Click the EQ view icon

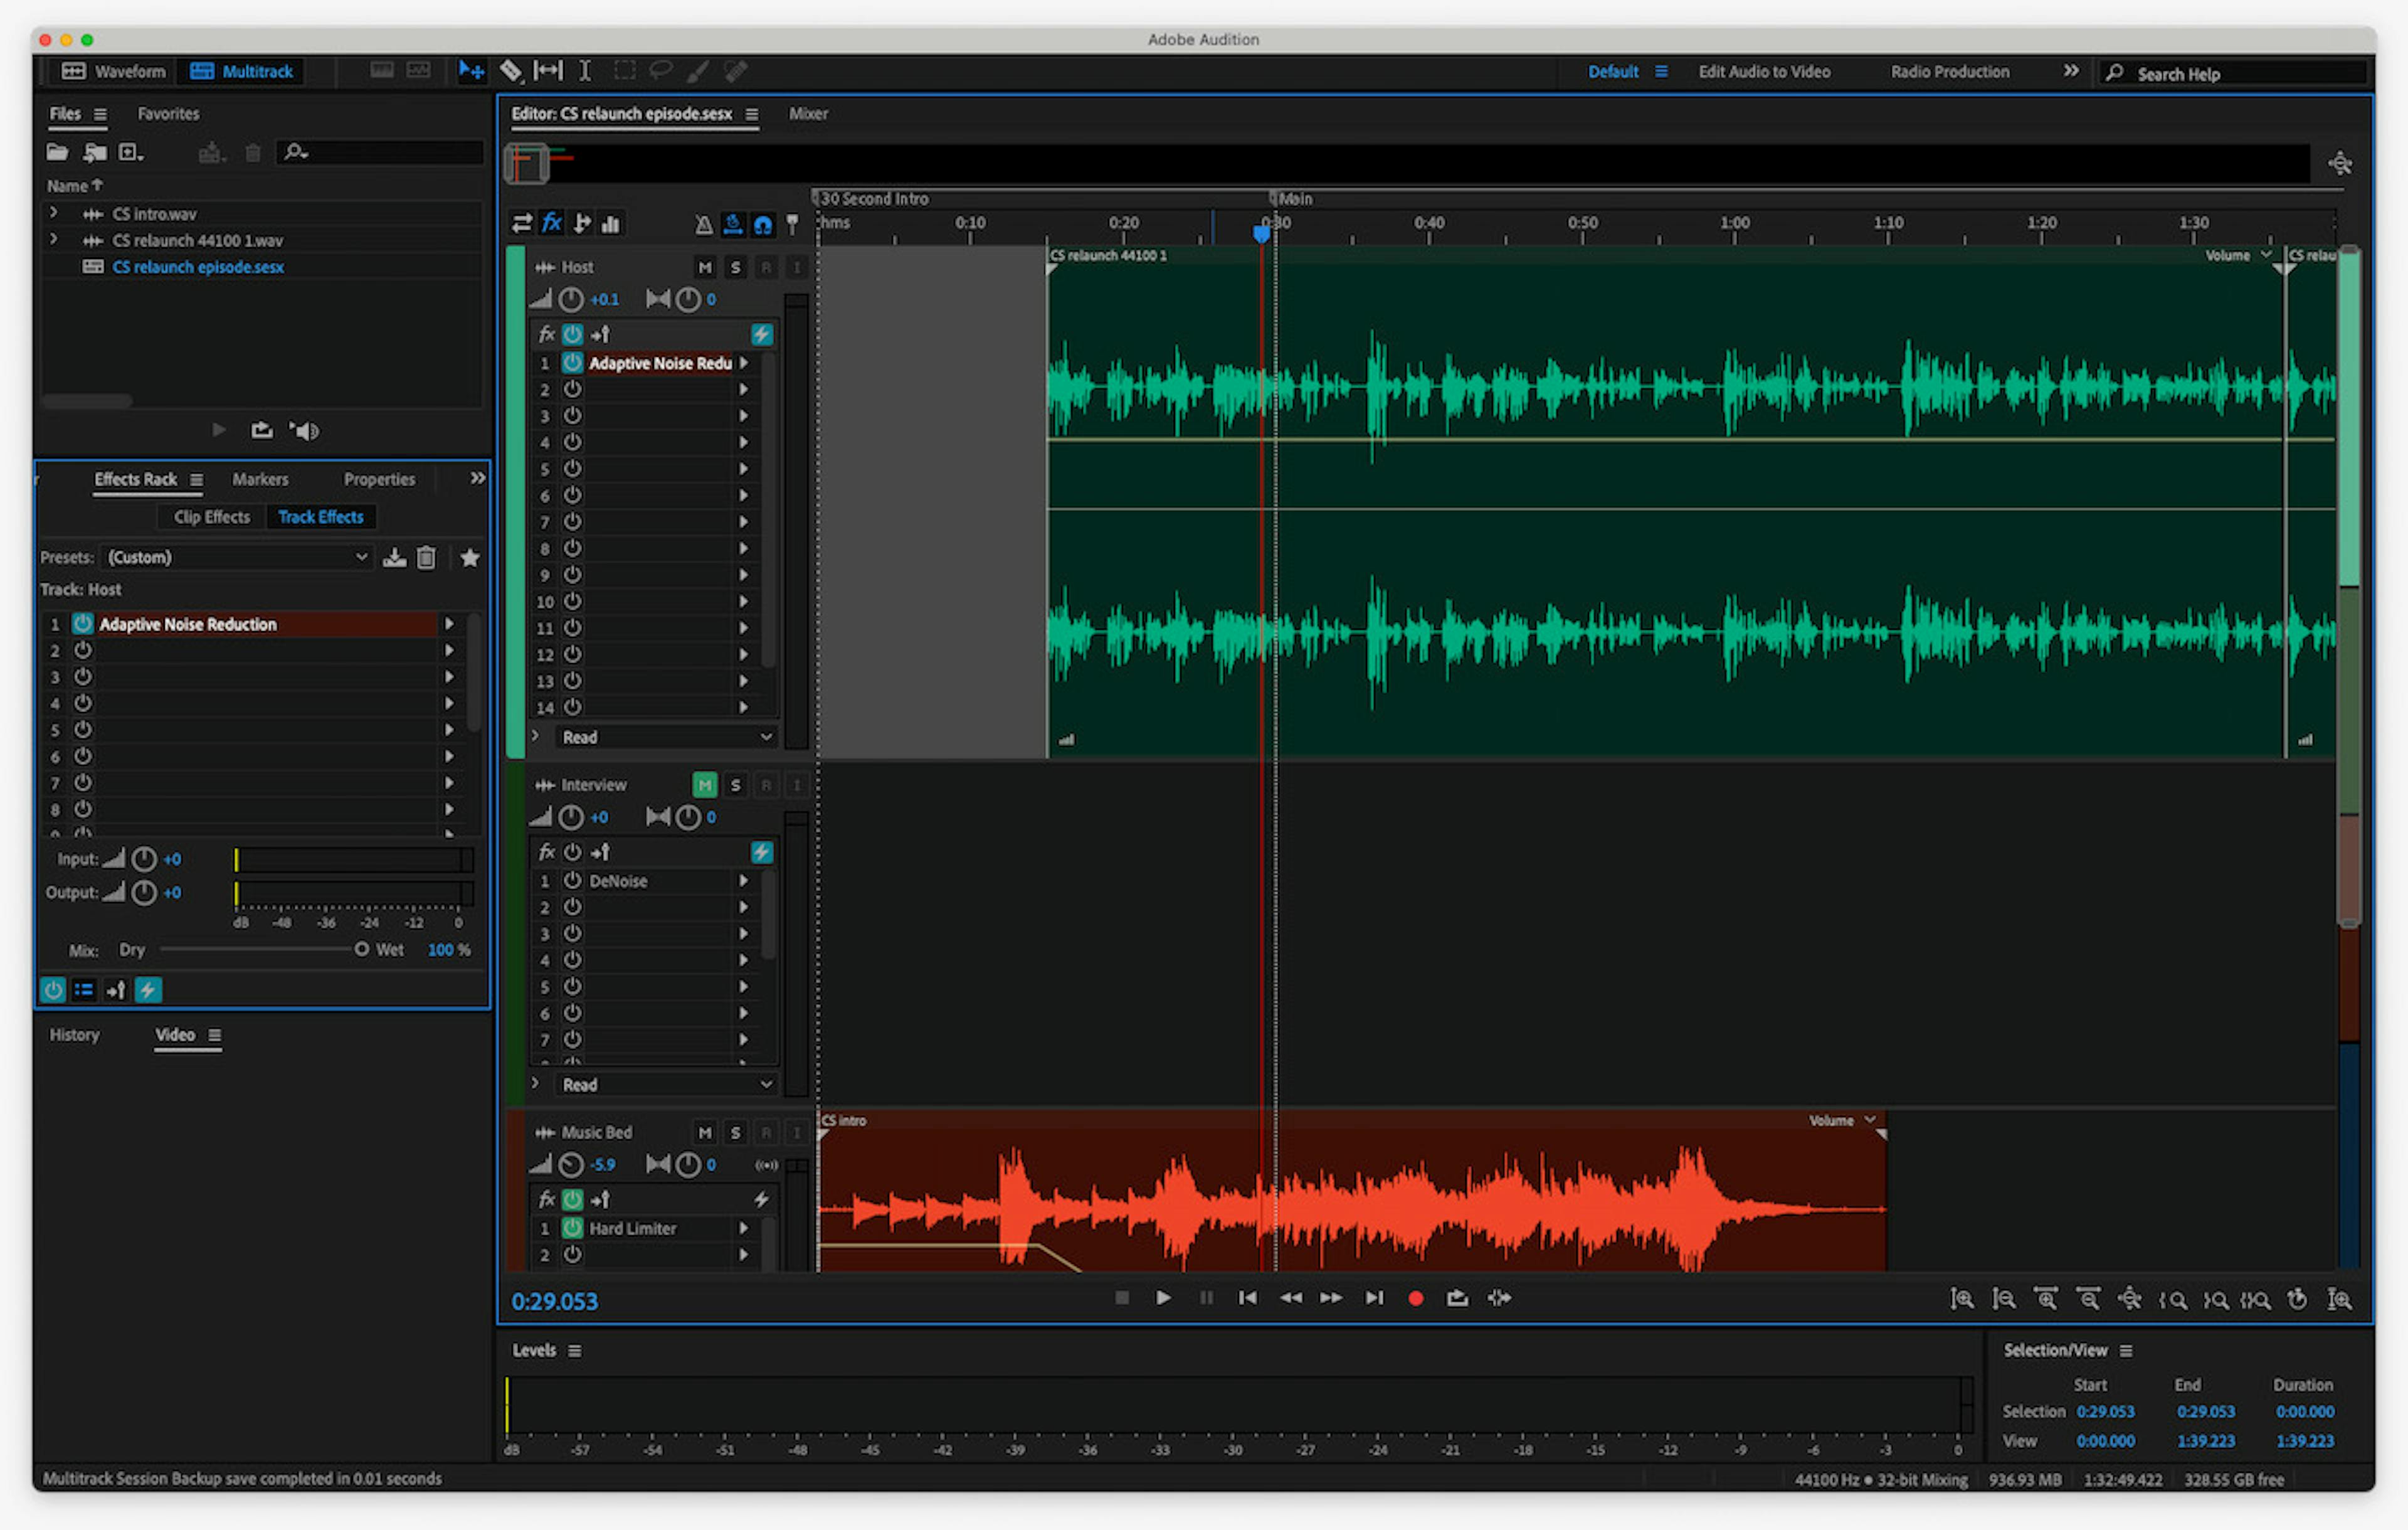tap(610, 224)
